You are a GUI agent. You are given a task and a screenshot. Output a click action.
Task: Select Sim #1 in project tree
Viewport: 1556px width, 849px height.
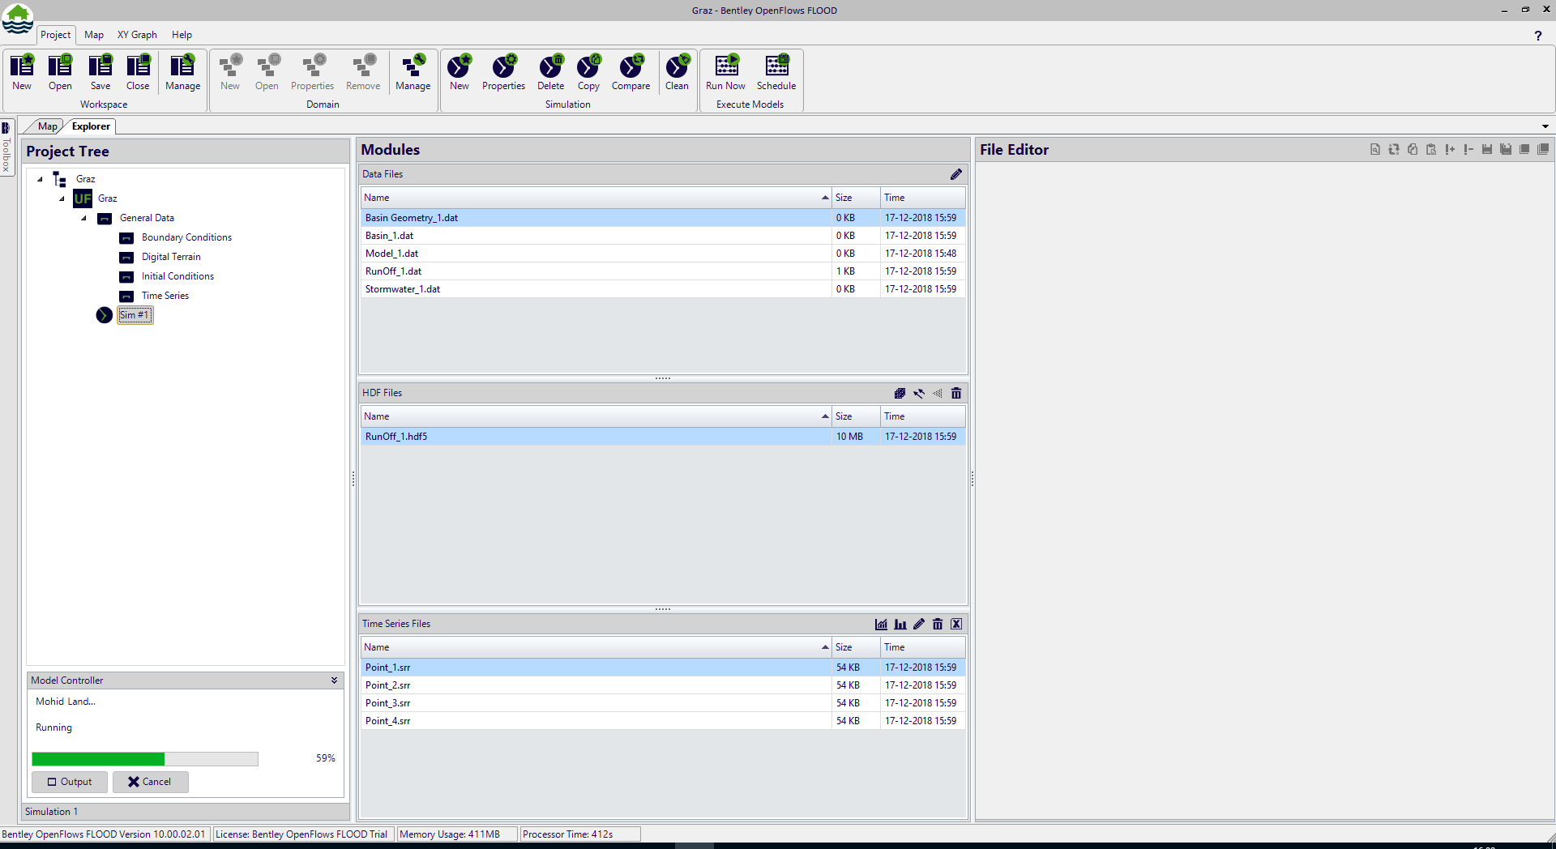coord(135,315)
